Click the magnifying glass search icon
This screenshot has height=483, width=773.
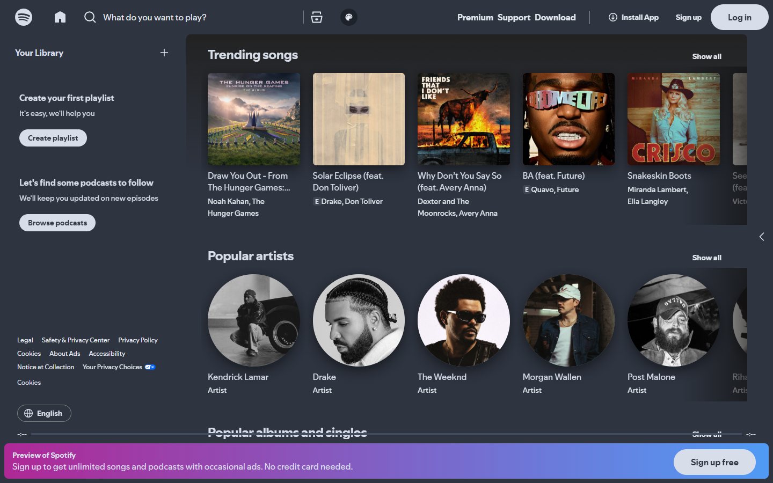pyautogui.click(x=90, y=17)
